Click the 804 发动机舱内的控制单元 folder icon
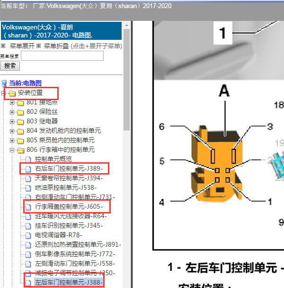The height and width of the screenshot is (288, 284). click(20, 131)
